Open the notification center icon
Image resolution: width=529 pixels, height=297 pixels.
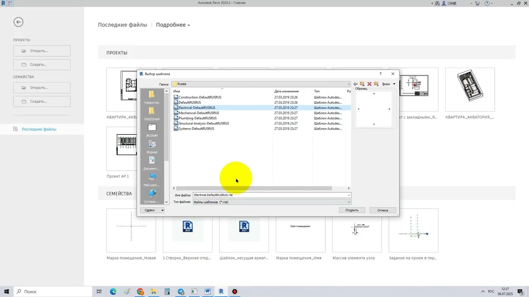(520, 292)
